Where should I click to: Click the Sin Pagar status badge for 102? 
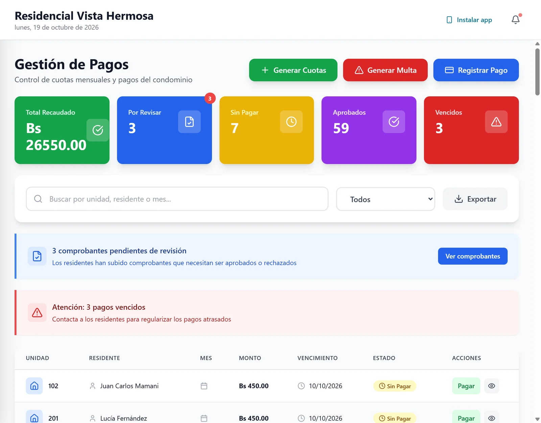coord(395,386)
